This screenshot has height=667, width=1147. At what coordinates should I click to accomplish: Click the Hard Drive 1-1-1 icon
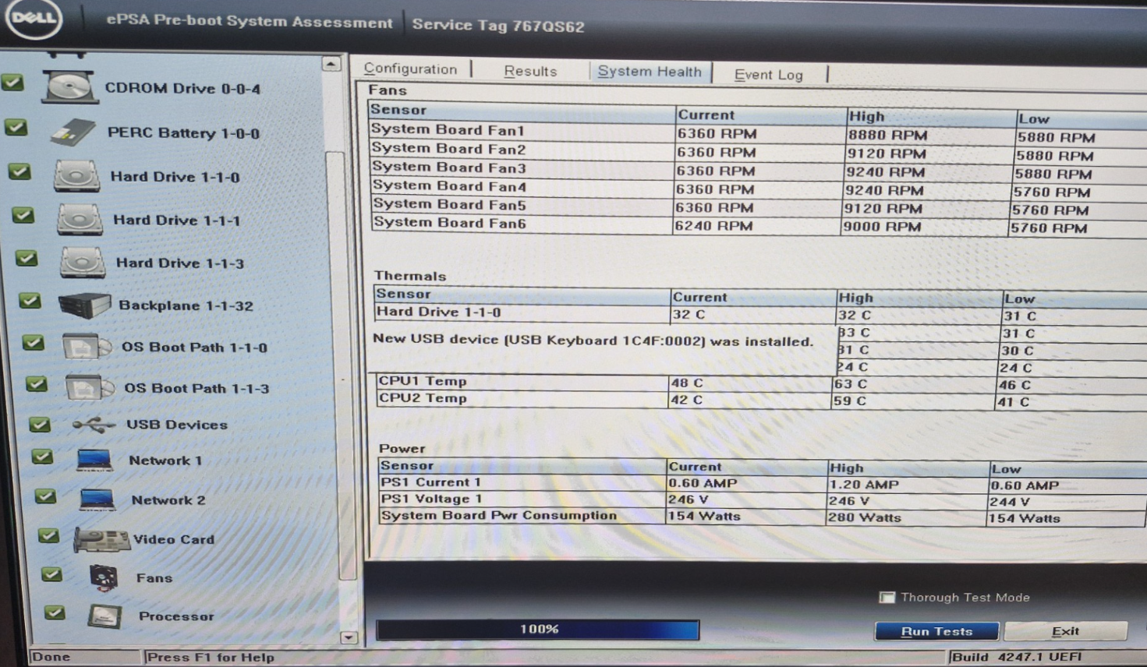pos(80,219)
